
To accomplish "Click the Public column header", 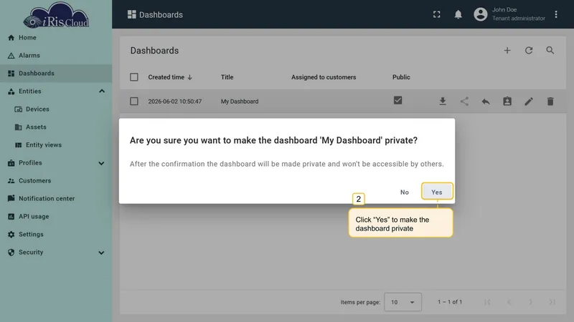I will (401, 77).
